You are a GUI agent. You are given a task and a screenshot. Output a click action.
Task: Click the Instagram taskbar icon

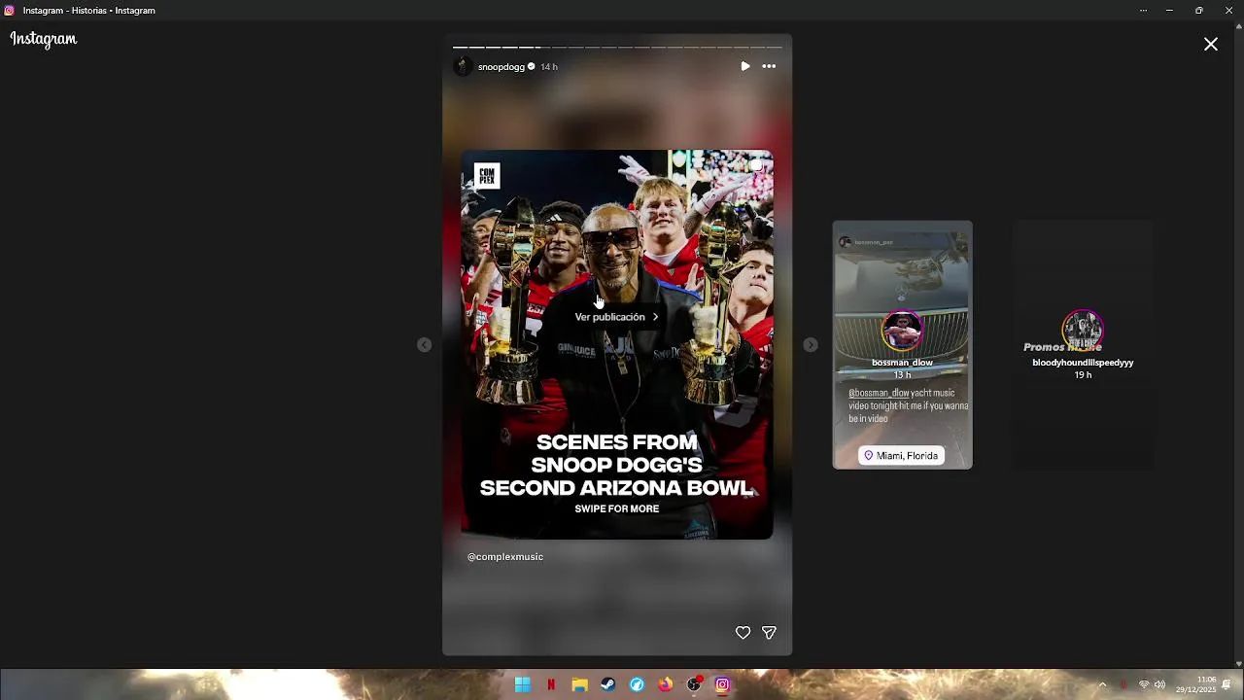click(722, 684)
